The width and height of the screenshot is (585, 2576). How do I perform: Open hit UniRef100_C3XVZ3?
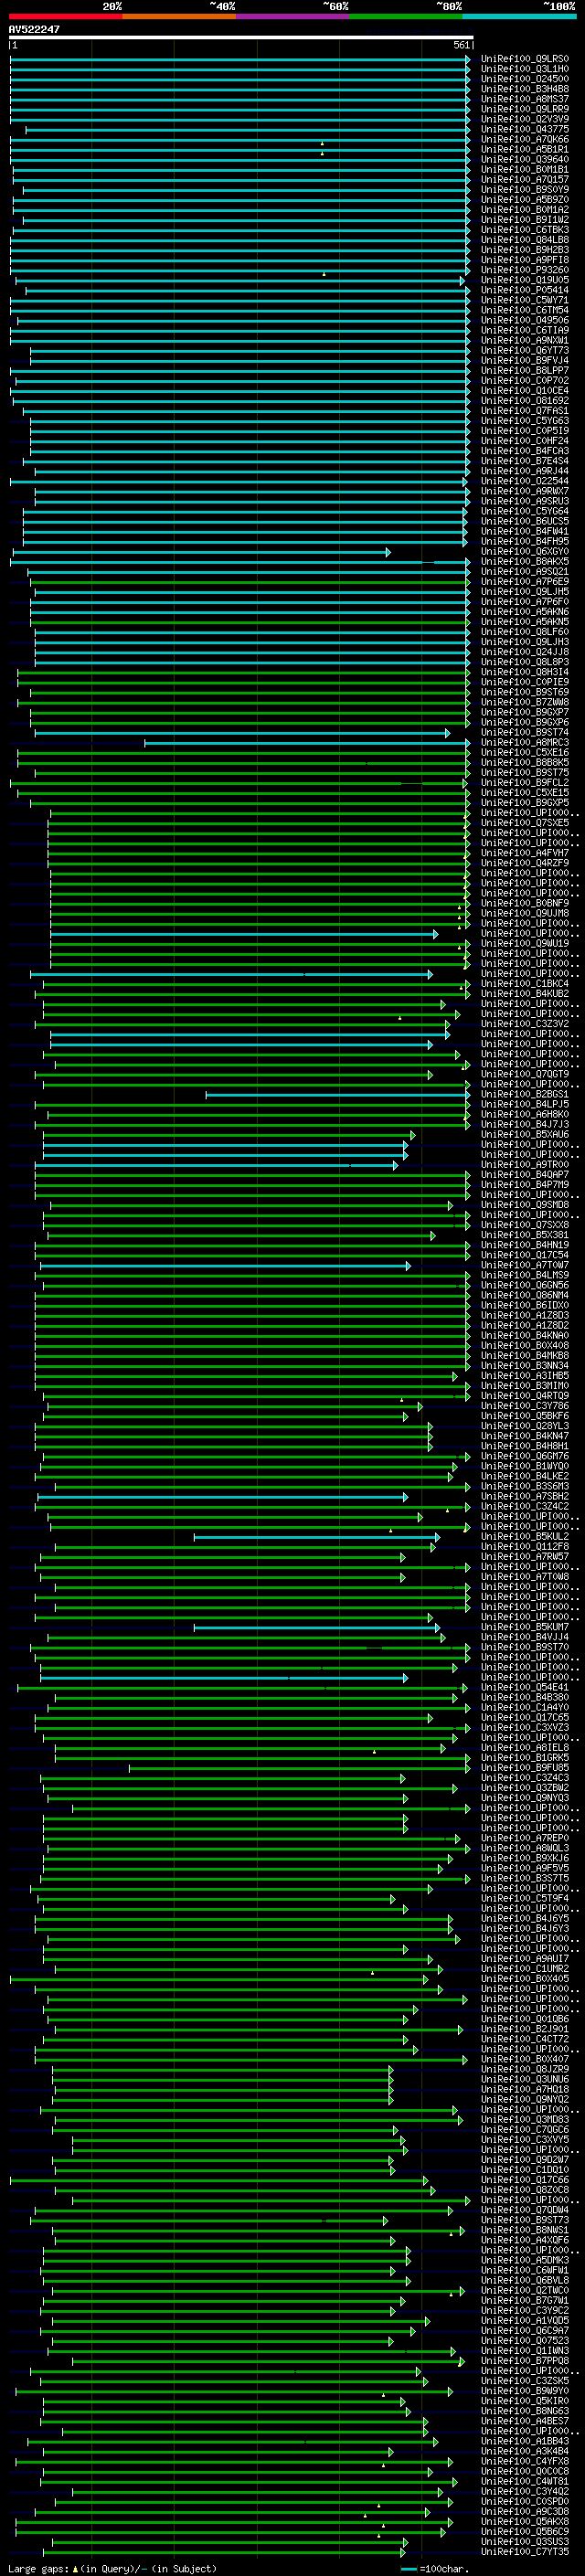click(525, 1727)
